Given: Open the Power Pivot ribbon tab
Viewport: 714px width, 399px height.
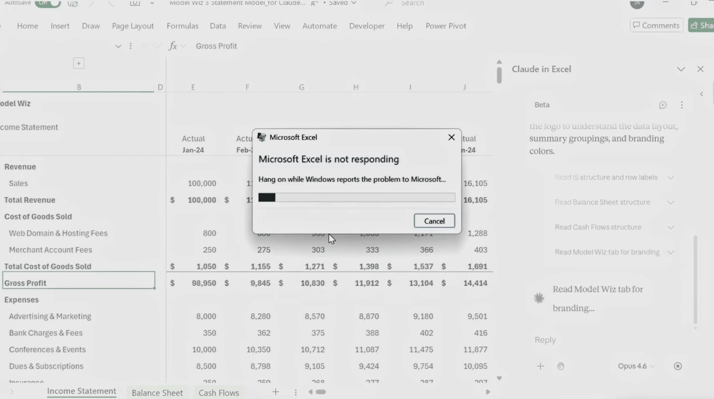Looking at the screenshot, I should click(x=446, y=26).
